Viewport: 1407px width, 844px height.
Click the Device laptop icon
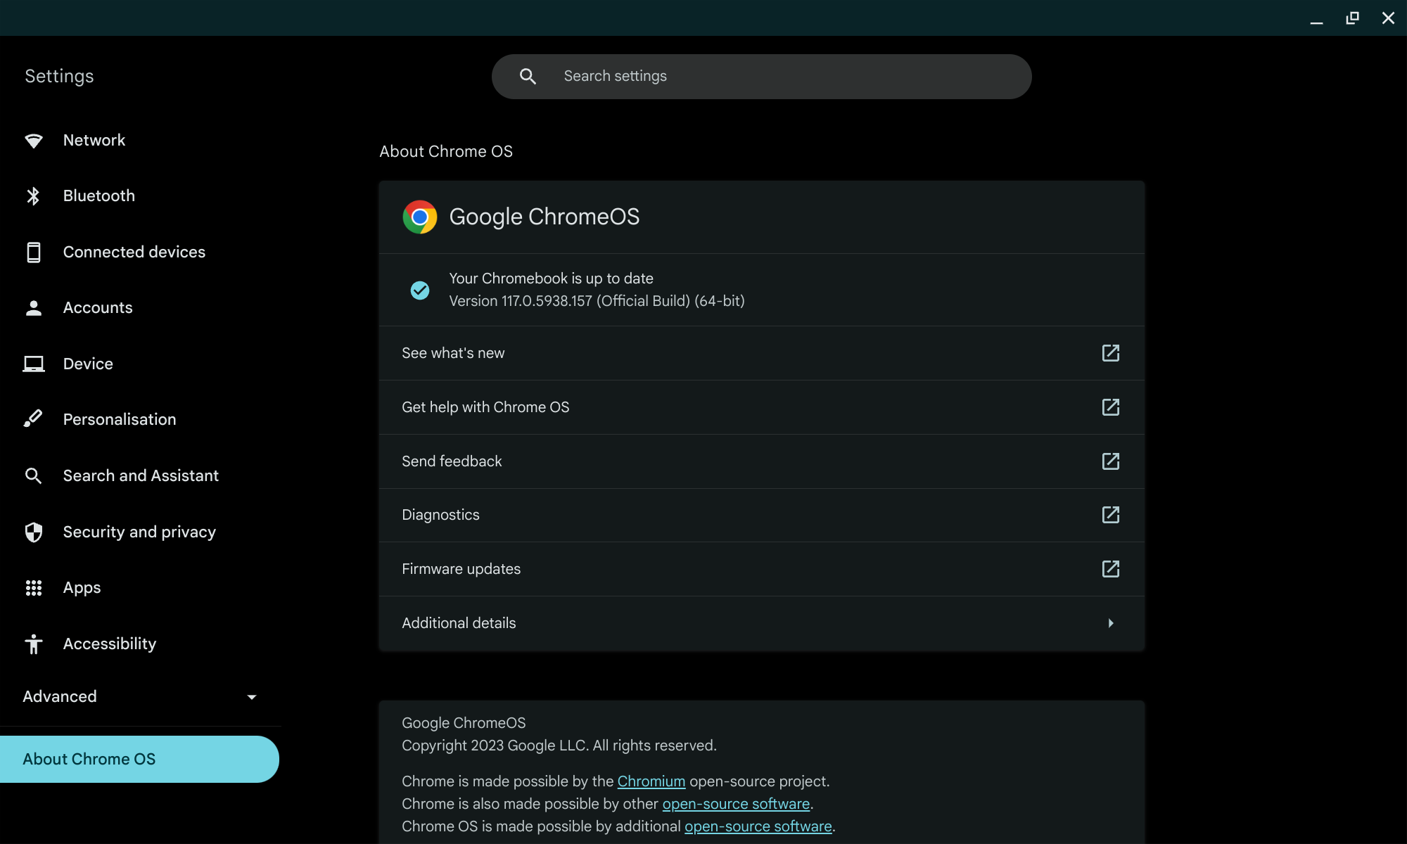click(x=33, y=364)
